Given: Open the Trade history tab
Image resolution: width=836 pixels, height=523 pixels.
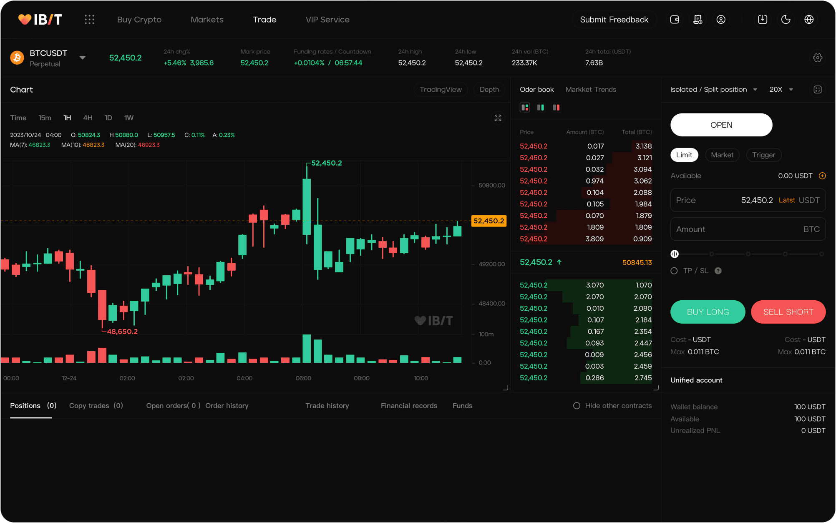Looking at the screenshot, I should tap(327, 405).
